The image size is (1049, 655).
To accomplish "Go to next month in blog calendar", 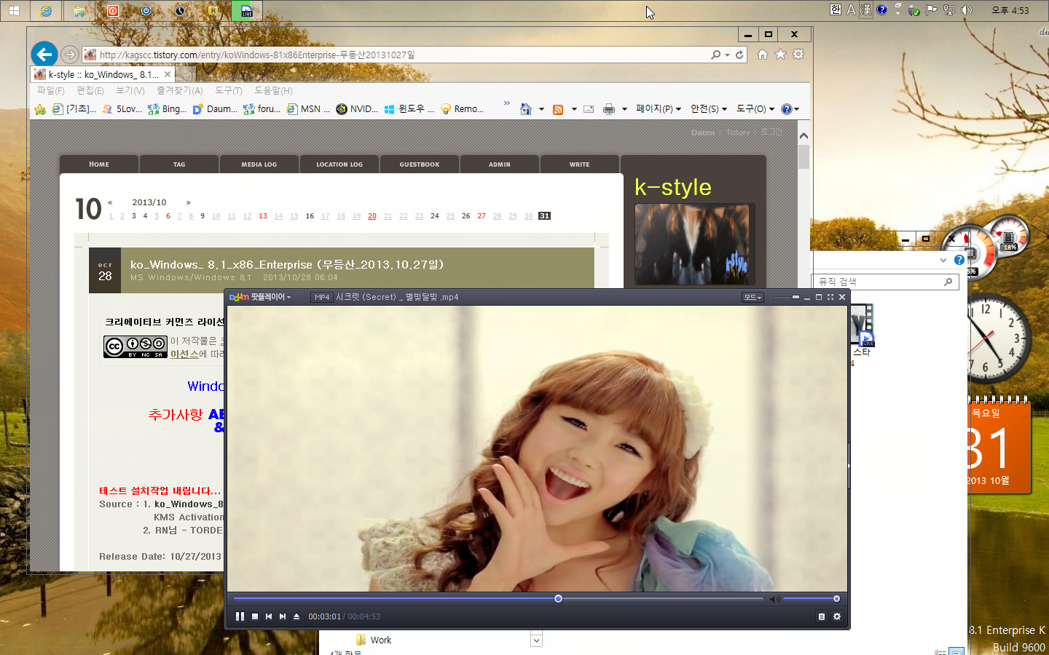I will click(188, 202).
